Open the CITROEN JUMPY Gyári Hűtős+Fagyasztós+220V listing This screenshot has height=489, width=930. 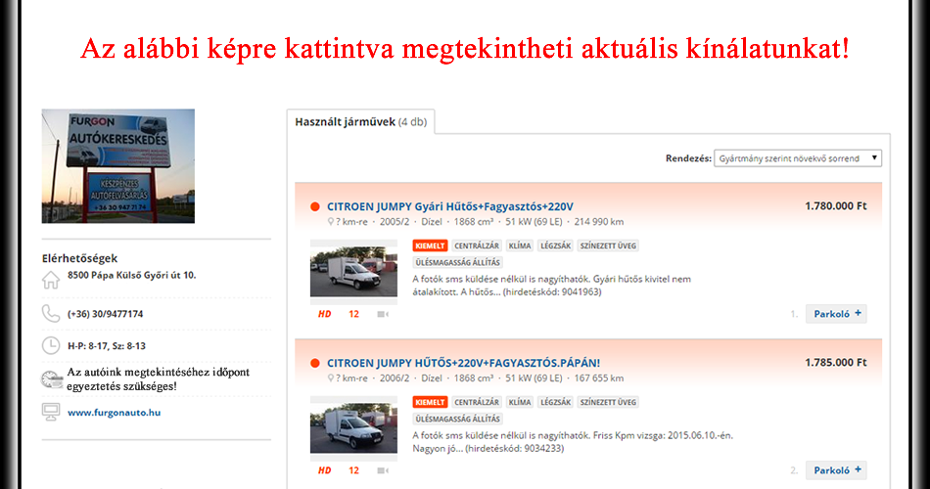tap(450, 207)
